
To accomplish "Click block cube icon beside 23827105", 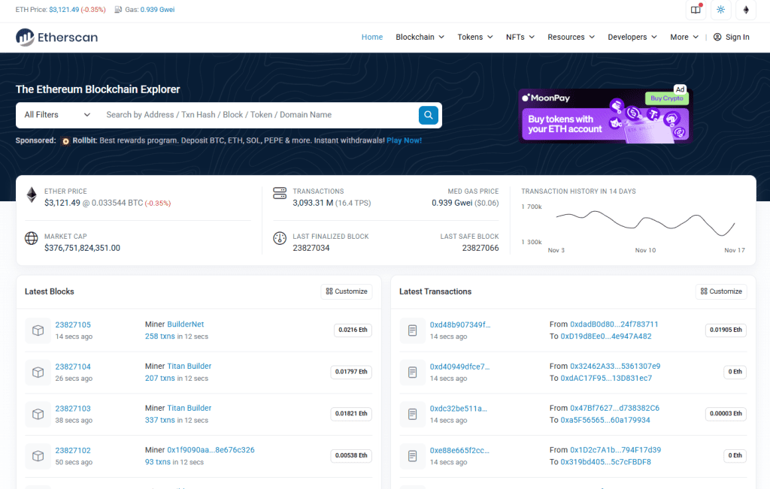I will 38,331.
